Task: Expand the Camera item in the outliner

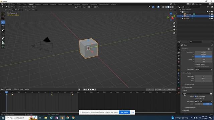Action: 183,14
